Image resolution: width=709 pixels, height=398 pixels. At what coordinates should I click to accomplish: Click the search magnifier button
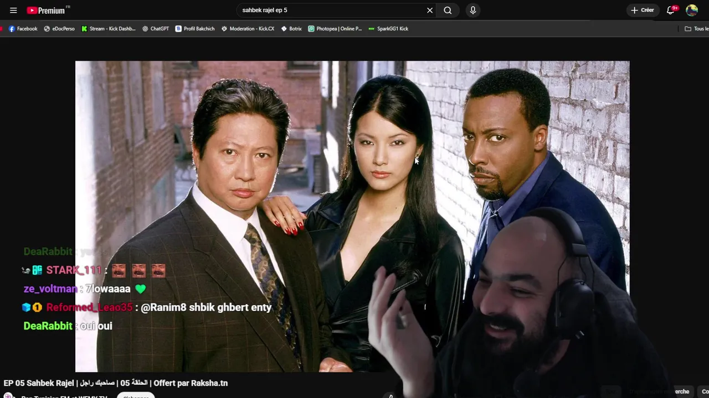pos(448,10)
